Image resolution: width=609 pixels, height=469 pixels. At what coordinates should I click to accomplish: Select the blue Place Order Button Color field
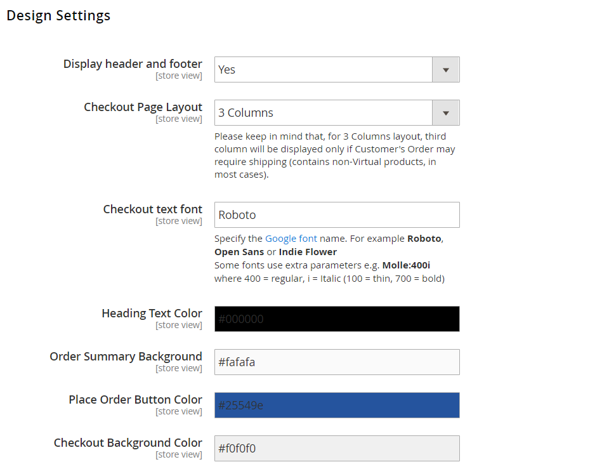point(336,405)
